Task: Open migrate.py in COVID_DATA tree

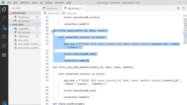Action: 25,36
